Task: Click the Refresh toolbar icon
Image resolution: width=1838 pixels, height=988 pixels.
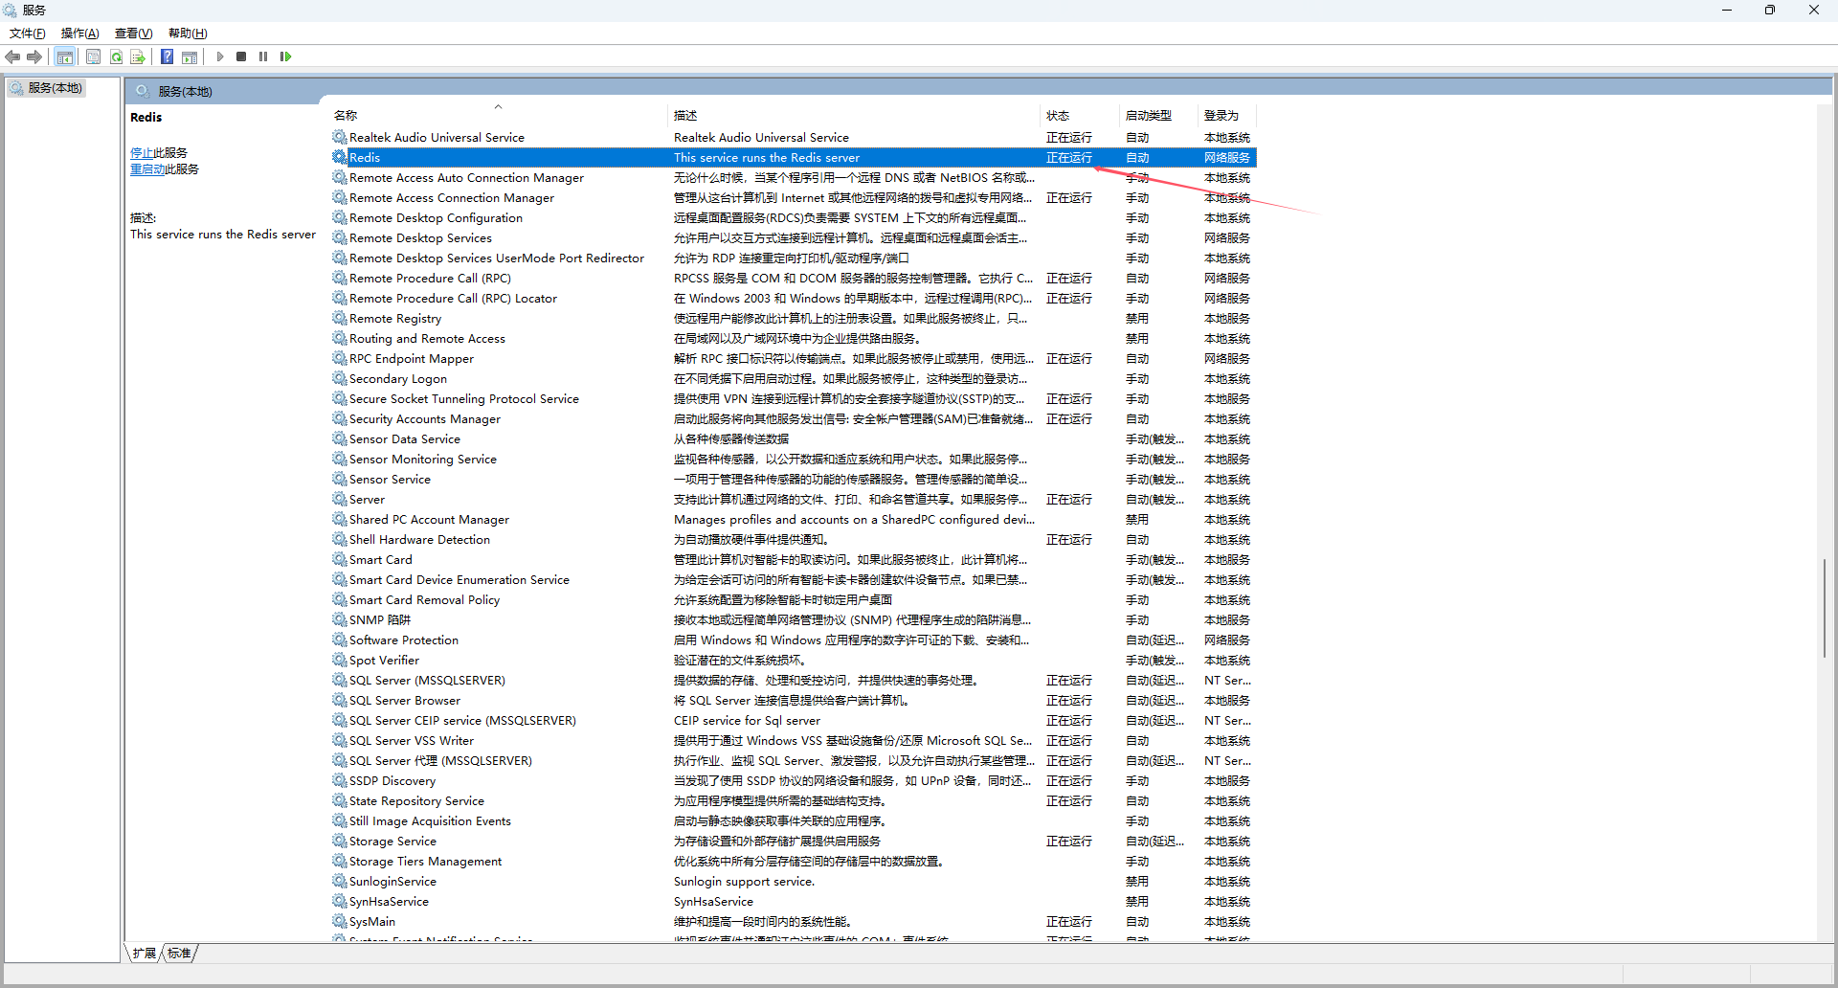Action: click(116, 56)
